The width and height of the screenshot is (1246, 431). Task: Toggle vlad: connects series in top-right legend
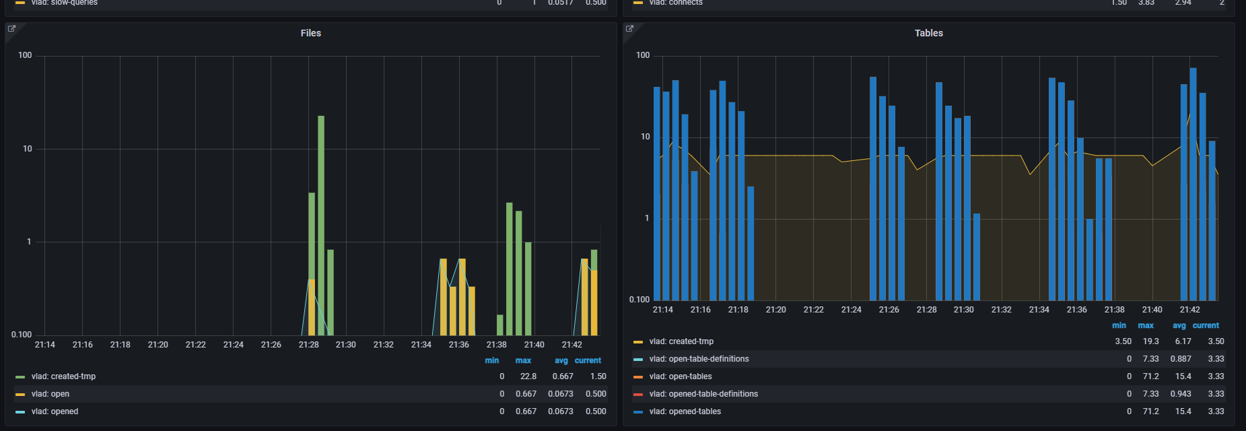tap(676, 3)
